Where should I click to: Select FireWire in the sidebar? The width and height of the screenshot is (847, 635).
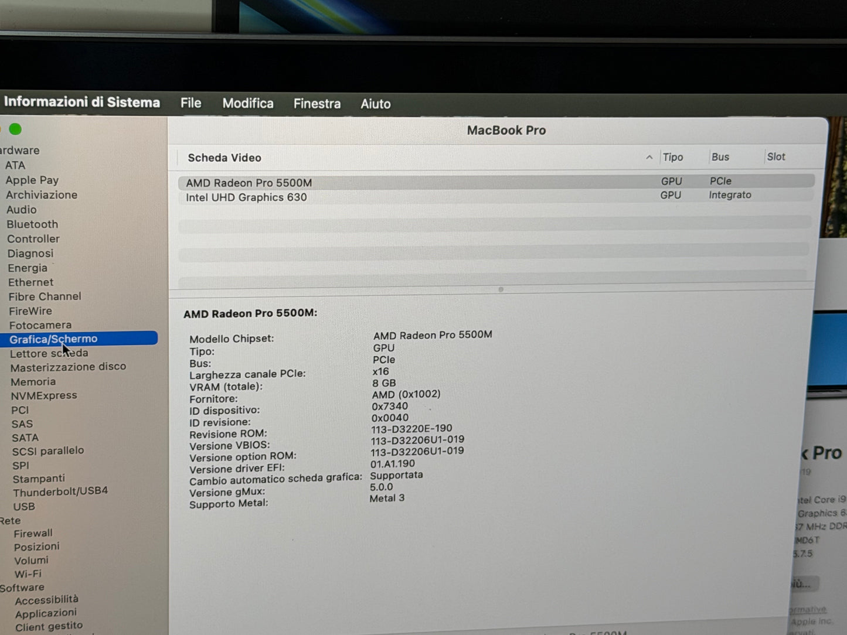point(30,311)
